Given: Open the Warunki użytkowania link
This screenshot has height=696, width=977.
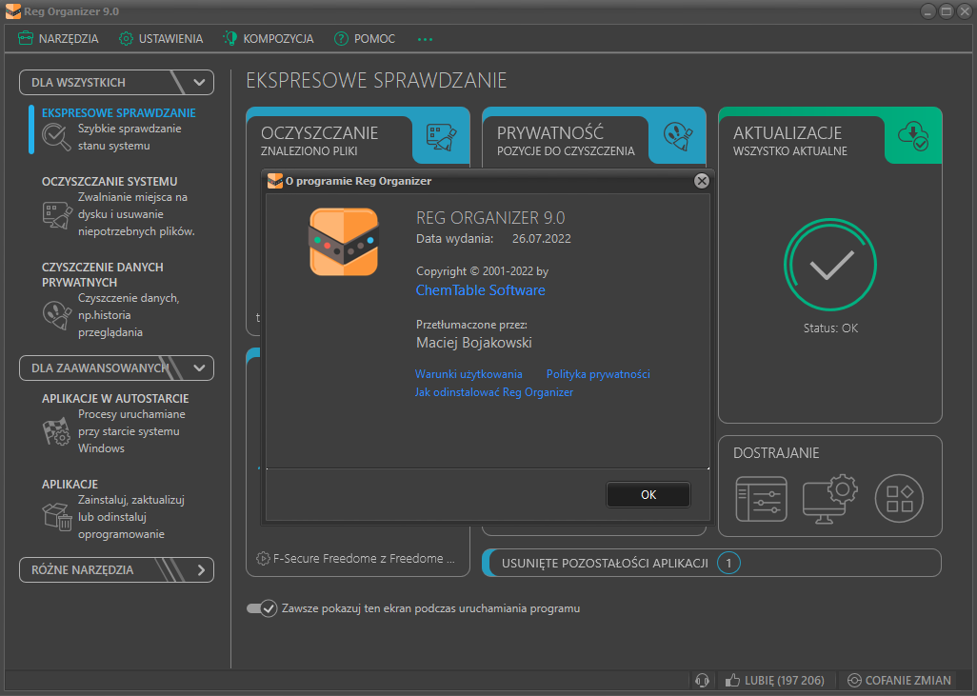Looking at the screenshot, I should point(469,374).
